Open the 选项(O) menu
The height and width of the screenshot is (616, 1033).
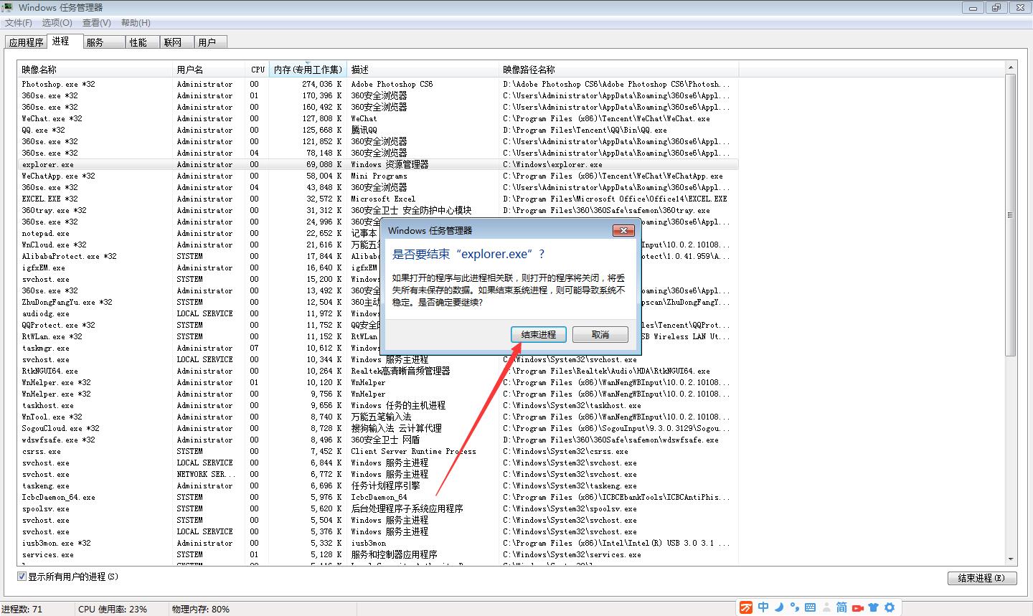pyautogui.click(x=57, y=23)
